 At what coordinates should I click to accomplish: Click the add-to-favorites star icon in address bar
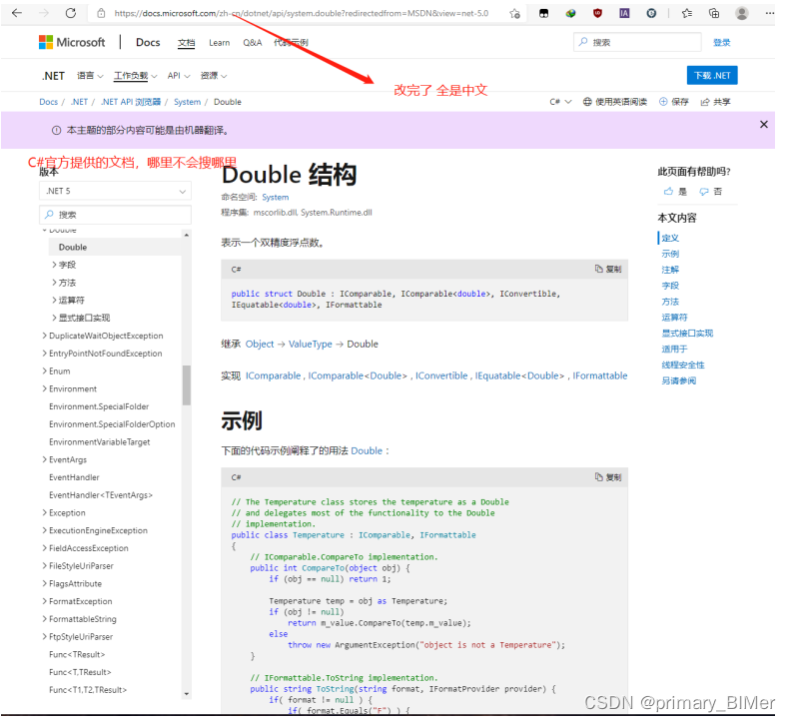[514, 14]
